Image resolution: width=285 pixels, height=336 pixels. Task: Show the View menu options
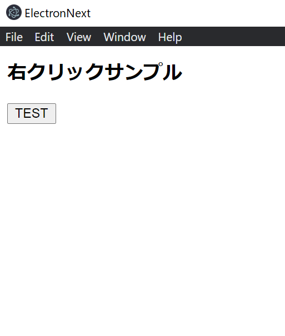[x=79, y=37]
